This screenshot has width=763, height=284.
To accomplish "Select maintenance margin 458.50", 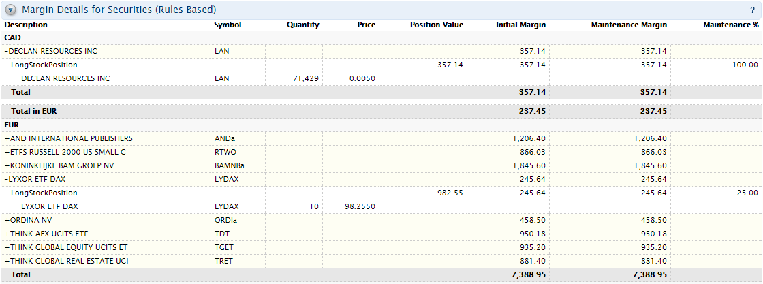I will click(654, 220).
